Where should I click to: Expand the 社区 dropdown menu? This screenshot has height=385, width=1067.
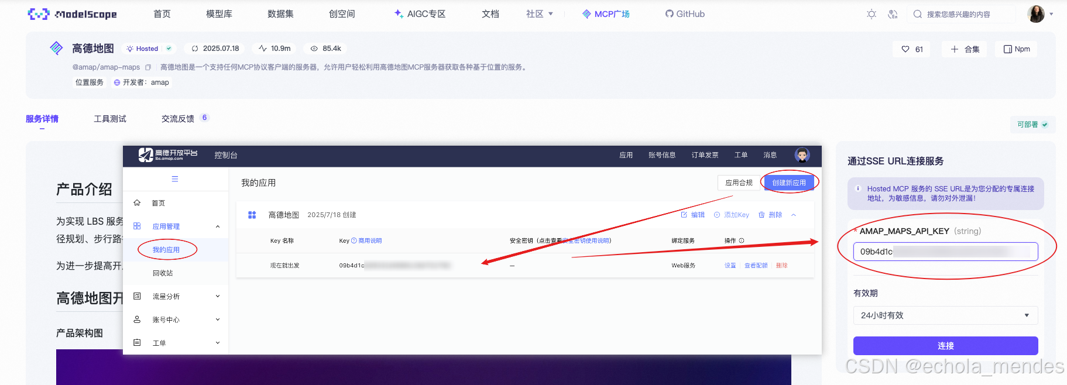tap(540, 14)
